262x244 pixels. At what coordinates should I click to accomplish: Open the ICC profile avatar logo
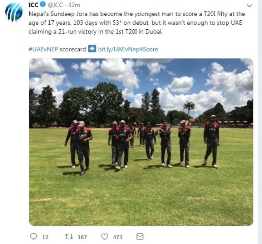click(x=14, y=12)
